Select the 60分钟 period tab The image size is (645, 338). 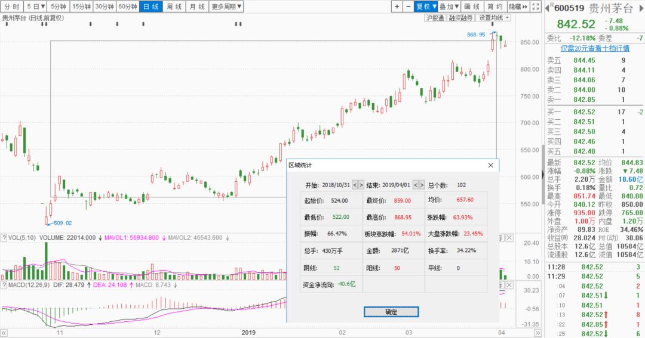[127, 7]
